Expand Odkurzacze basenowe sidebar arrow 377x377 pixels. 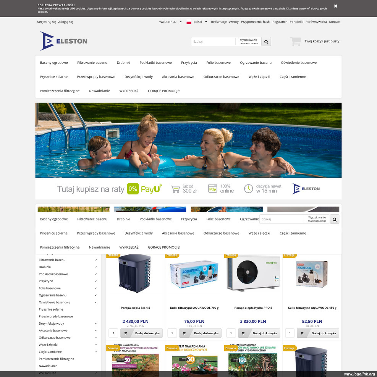coord(96,338)
